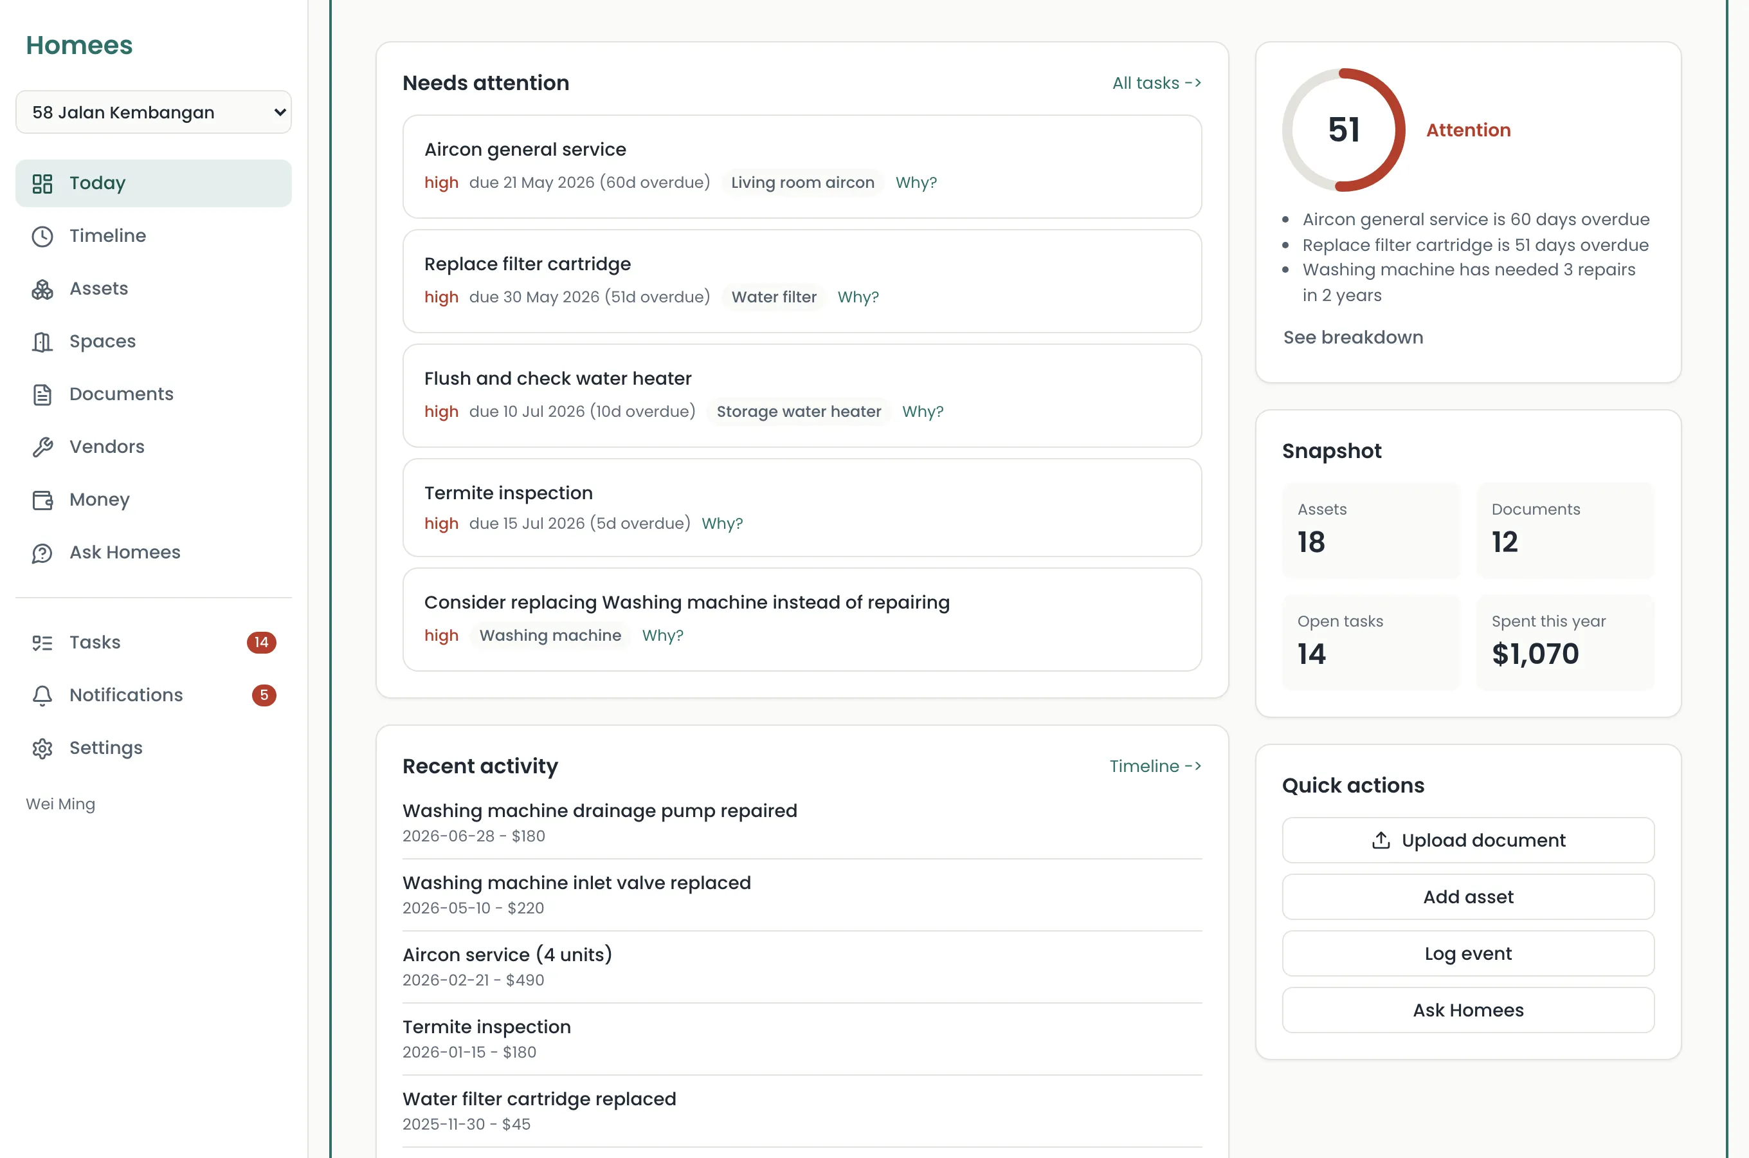Open Consider replacing Washing machine card
This screenshot has width=1749, height=1158.
click(802, 620)
